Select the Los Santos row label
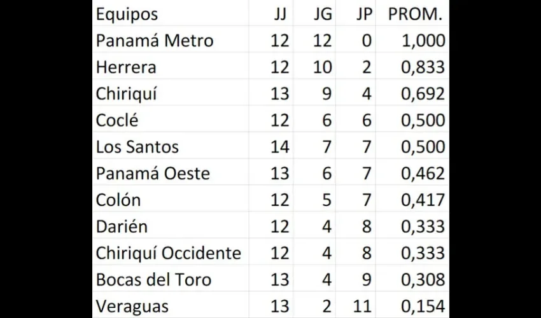Viewport: 541px width, 318px height. [x=171, y=146]
